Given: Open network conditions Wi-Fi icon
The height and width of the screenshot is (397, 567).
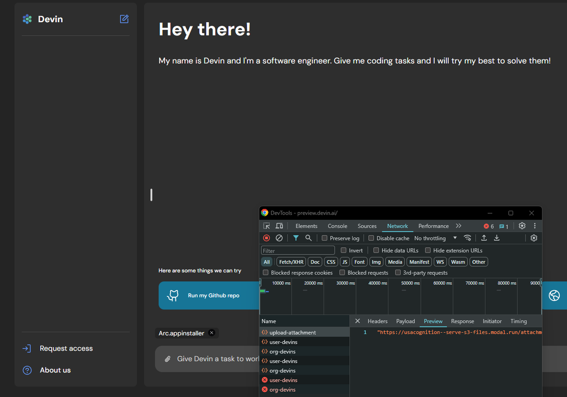Looking at the screenshot, I should [467, 238].
